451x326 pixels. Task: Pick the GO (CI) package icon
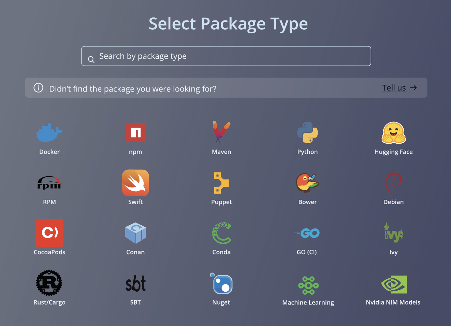coord(307,233)
